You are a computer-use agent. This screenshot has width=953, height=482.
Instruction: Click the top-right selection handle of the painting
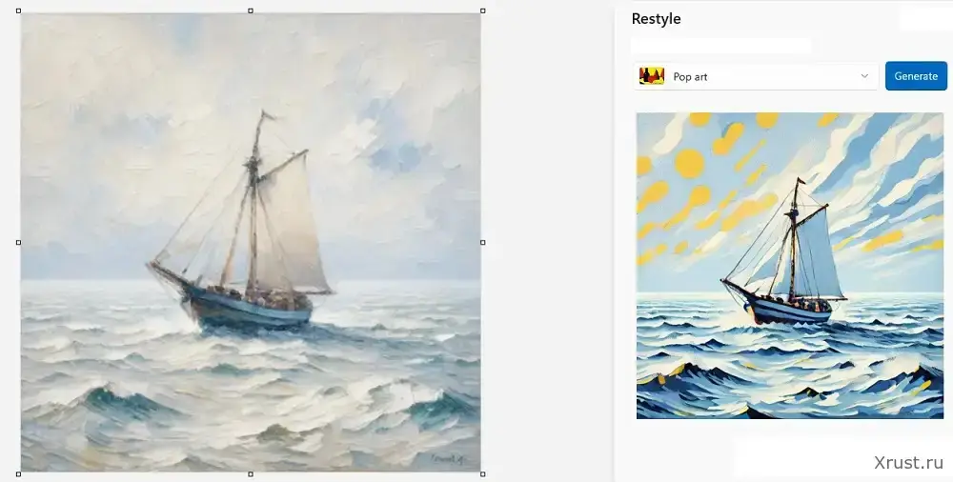click(x=482, y=11)
